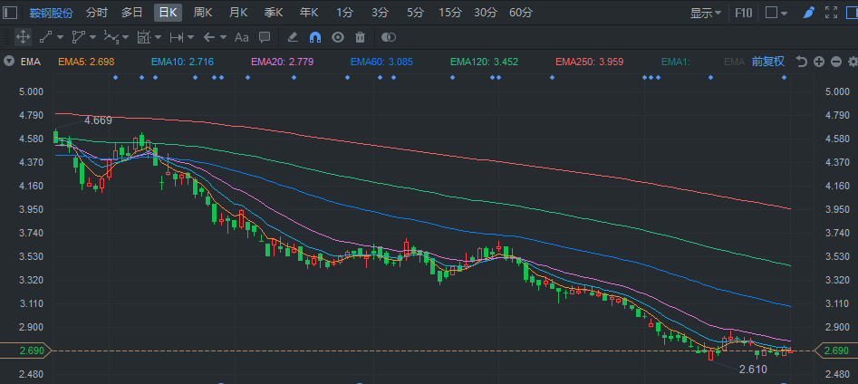
Task: Switch to 5分 five-minute chart
Action: click(x=415, y=12)
